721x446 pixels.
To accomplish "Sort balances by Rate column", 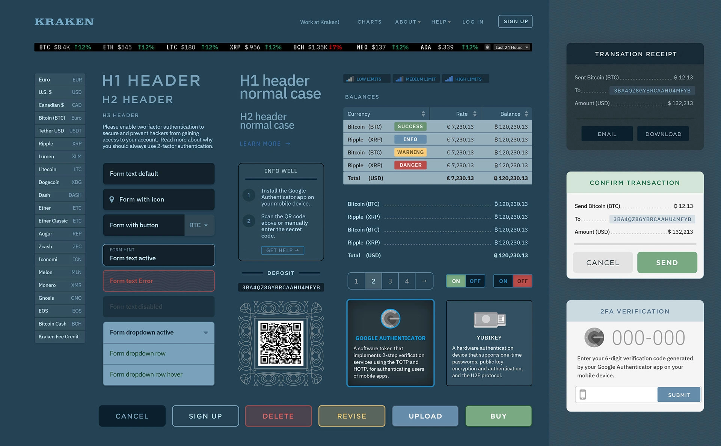I will [x=475, y=114].
